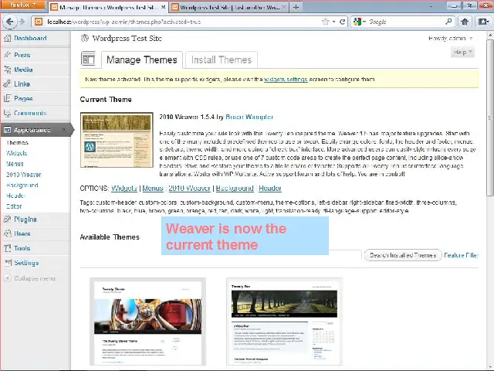The image size is (494, 371).
Task: Close the Manage Themes browser tab
Action: [163, 7]
